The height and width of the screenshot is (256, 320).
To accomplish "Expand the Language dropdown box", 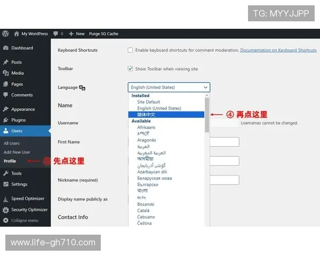I will [x=169, y=87].
